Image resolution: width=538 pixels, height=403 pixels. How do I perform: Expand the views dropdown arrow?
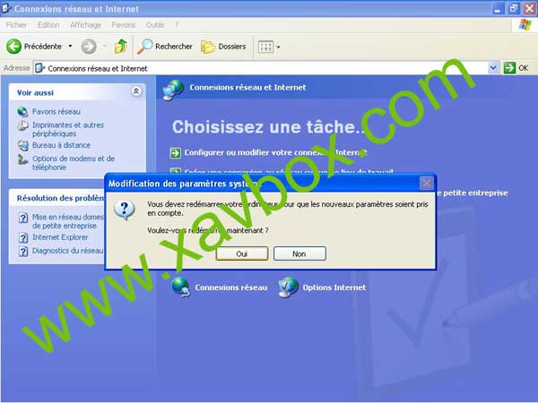pos(278,47)
